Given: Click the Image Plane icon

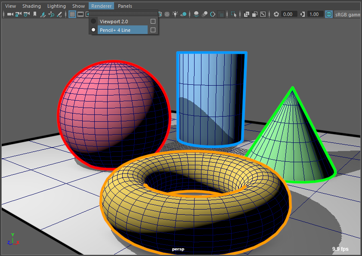Looking at the screenshot, I should click(43, 14).
